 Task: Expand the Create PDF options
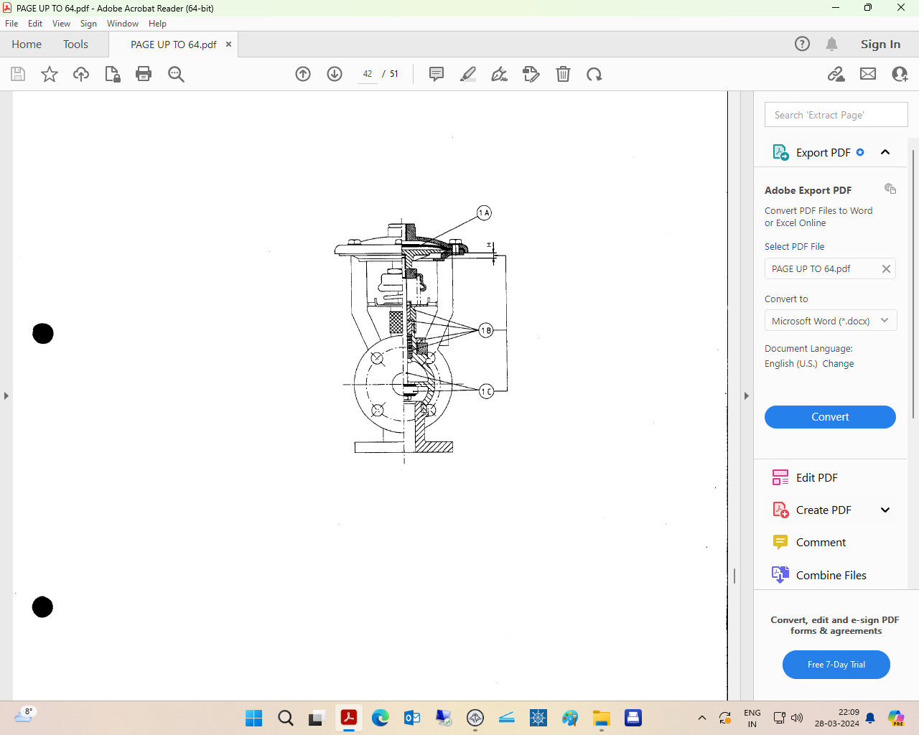pyautogui.click(x=885, y=510)
